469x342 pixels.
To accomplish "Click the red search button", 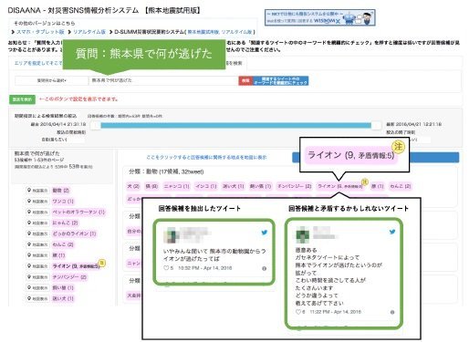I will pyautogui.click(x=245, y=80).
